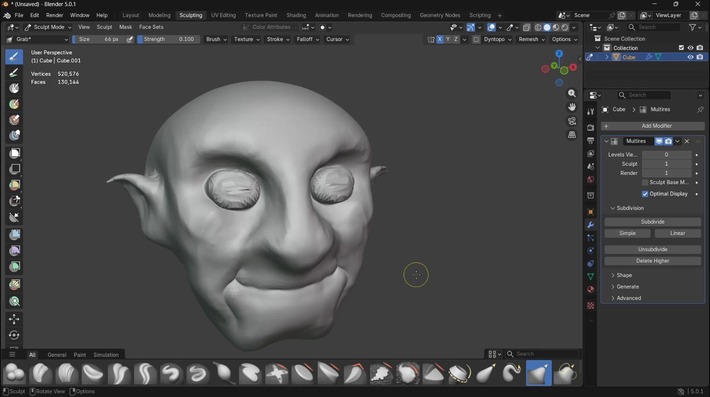The width and height of the screenshot is (710, 397).
Task: Hide the Cube object in the outliner
Action: tap(690, 57)
